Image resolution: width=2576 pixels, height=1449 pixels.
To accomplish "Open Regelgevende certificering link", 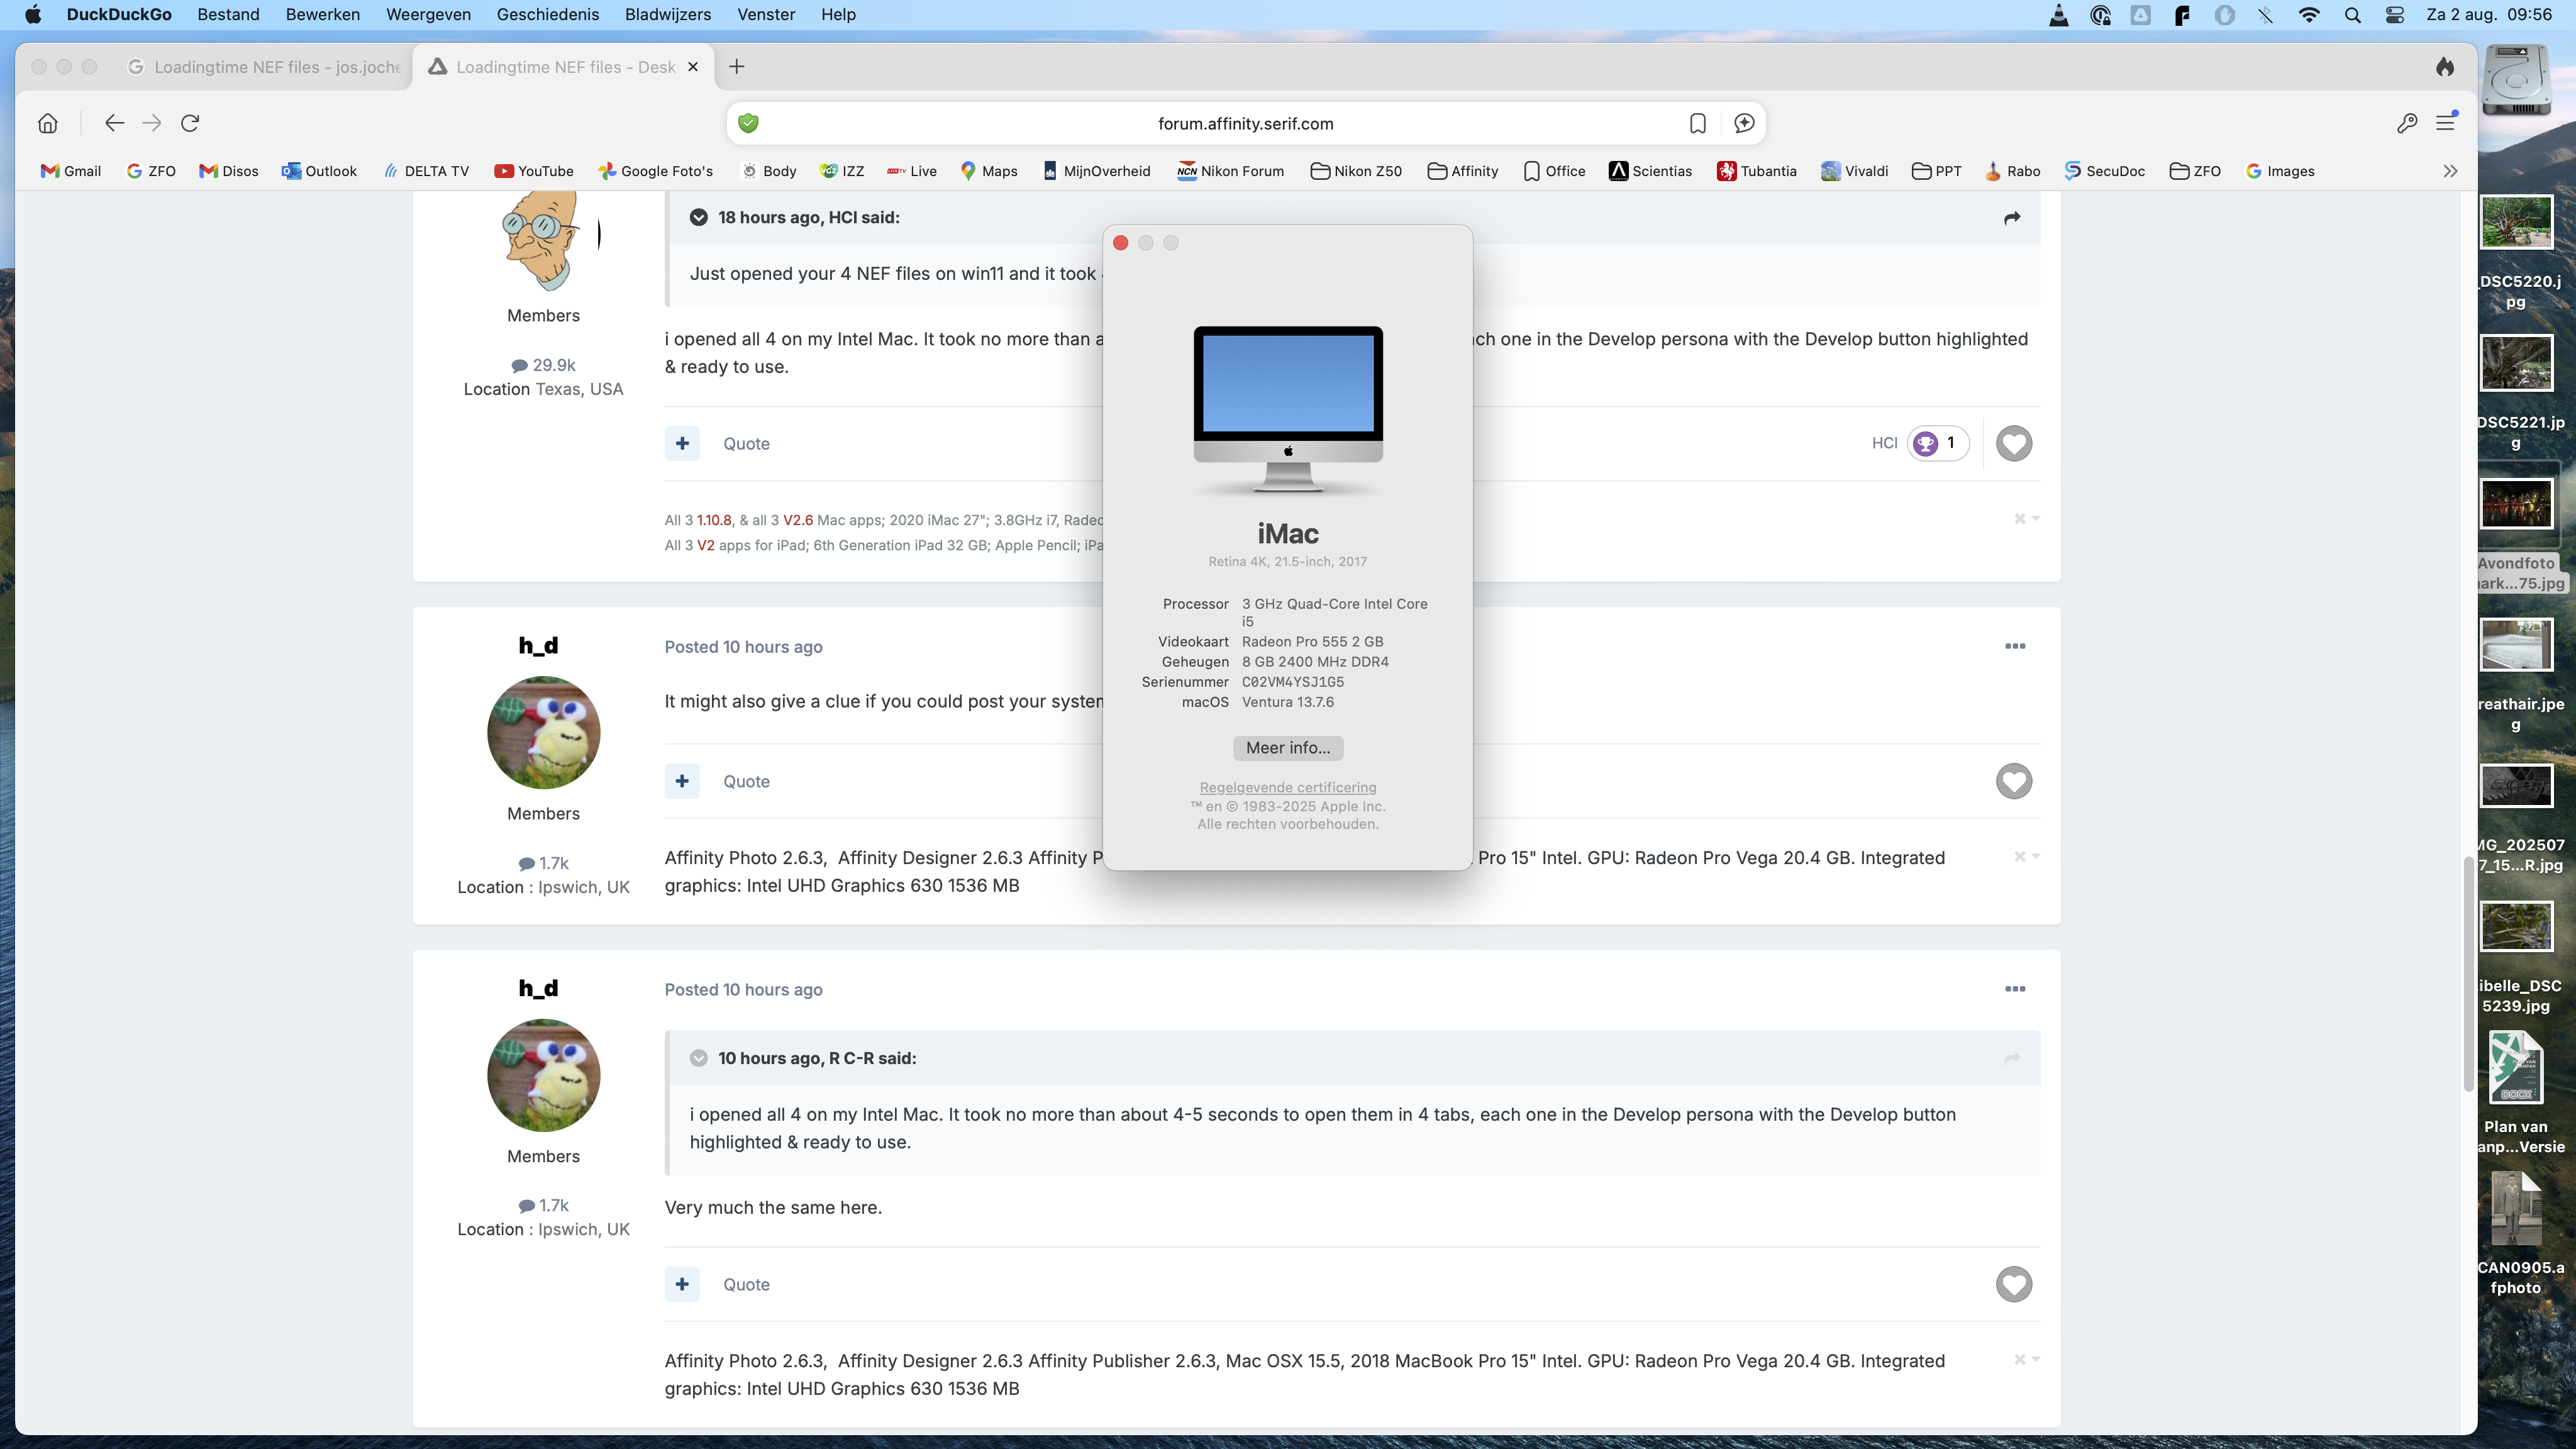I will point(1287,788).
